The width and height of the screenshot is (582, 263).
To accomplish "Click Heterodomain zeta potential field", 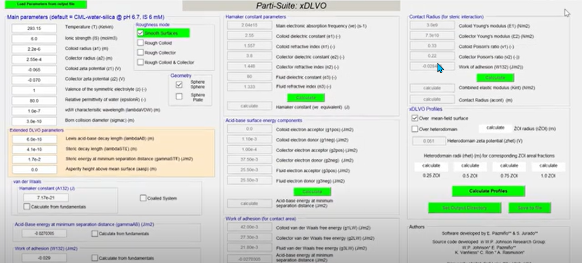I will 429,141.
